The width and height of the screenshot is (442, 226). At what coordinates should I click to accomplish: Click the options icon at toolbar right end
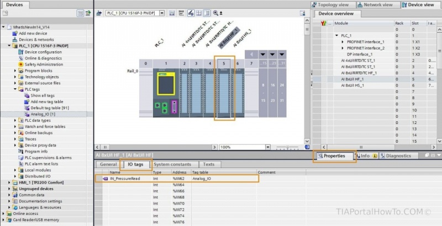coord(302,13)
